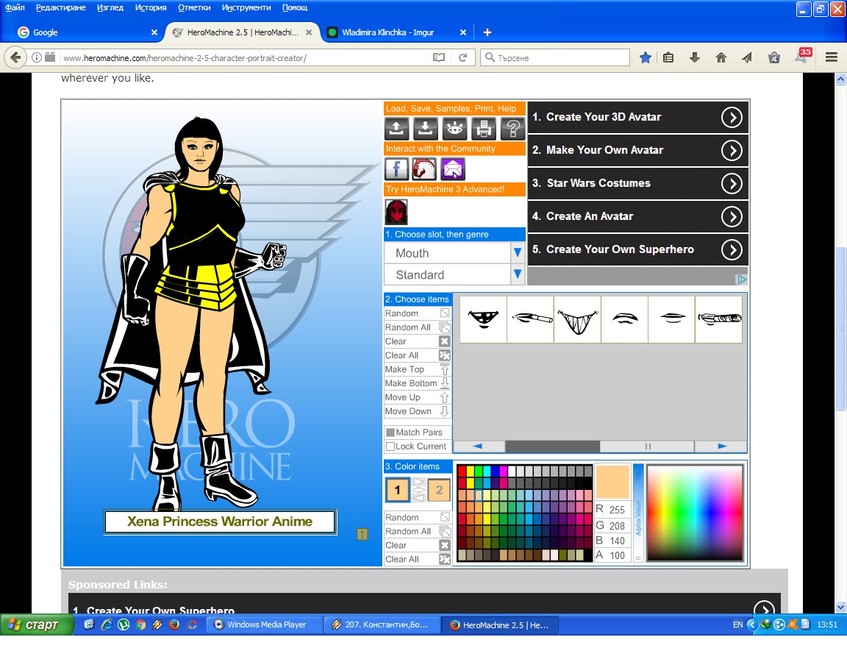
Task: Open the Файл menu
Action: coord(15,7)
